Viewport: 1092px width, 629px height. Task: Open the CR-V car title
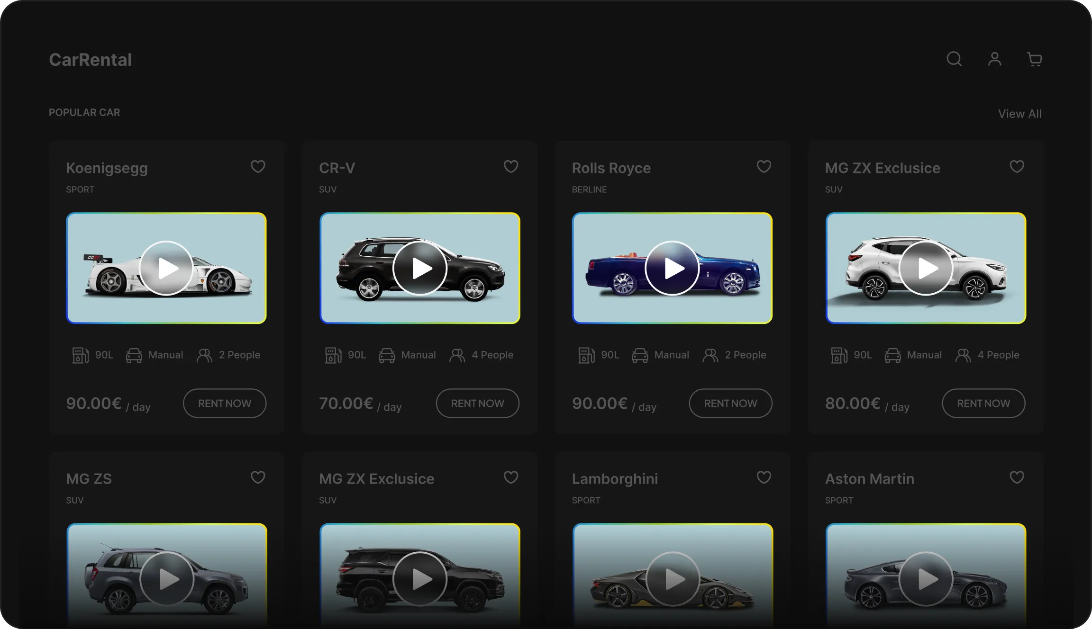(x=337, y=168)
